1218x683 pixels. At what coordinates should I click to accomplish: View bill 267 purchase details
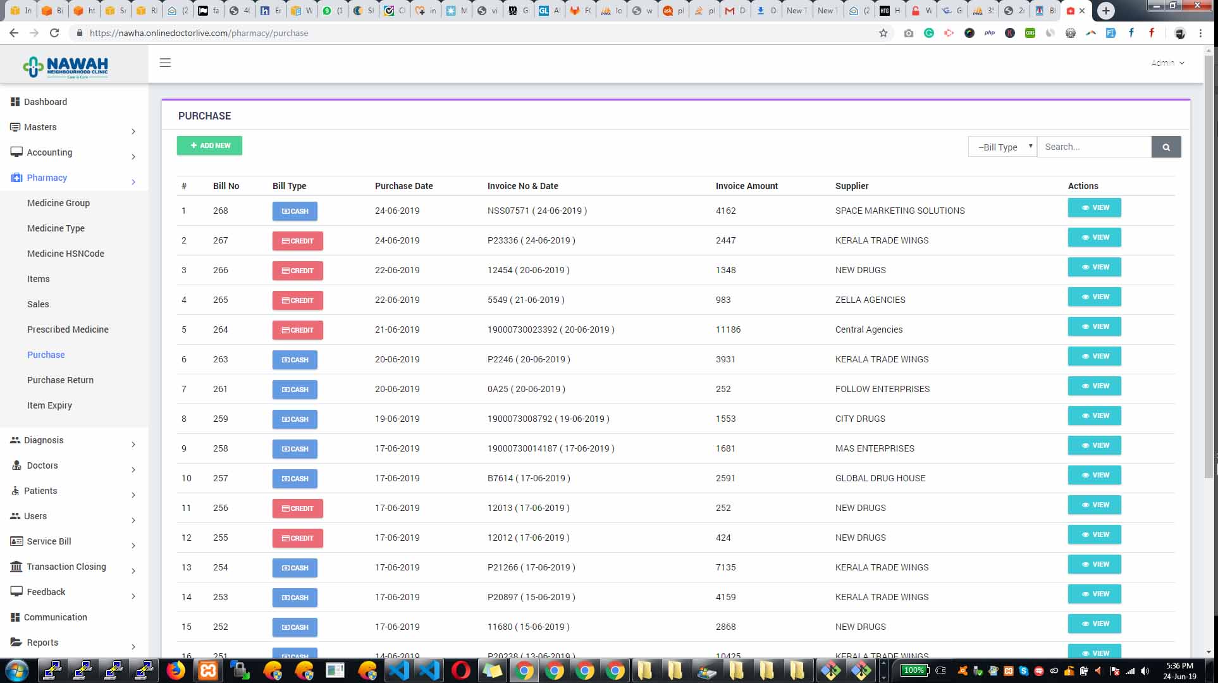(x=1094, y=237)
